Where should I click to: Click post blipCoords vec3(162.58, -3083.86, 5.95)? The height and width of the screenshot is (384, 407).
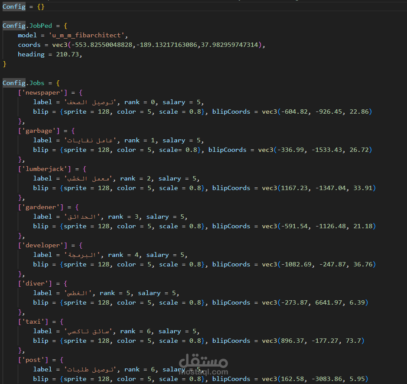[315, 379]
